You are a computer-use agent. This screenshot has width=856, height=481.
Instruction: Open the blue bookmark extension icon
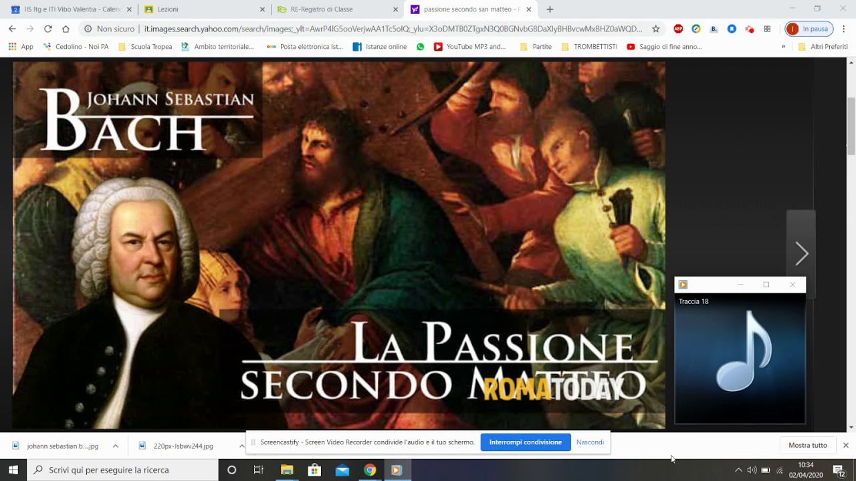tap(732, 29)
